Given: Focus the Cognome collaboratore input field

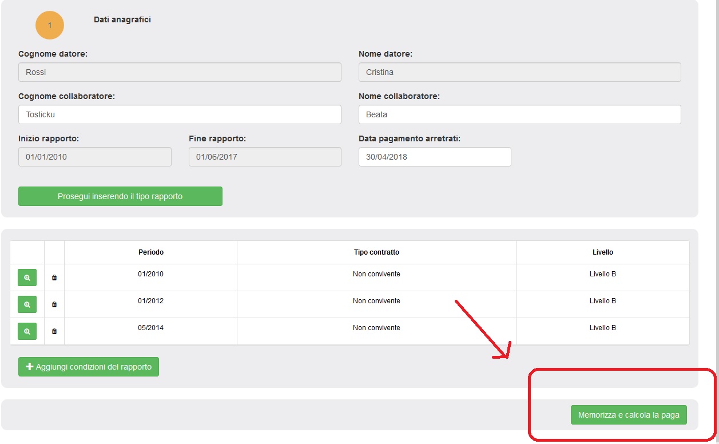Looking at the screenshot, I should point(180,114).
